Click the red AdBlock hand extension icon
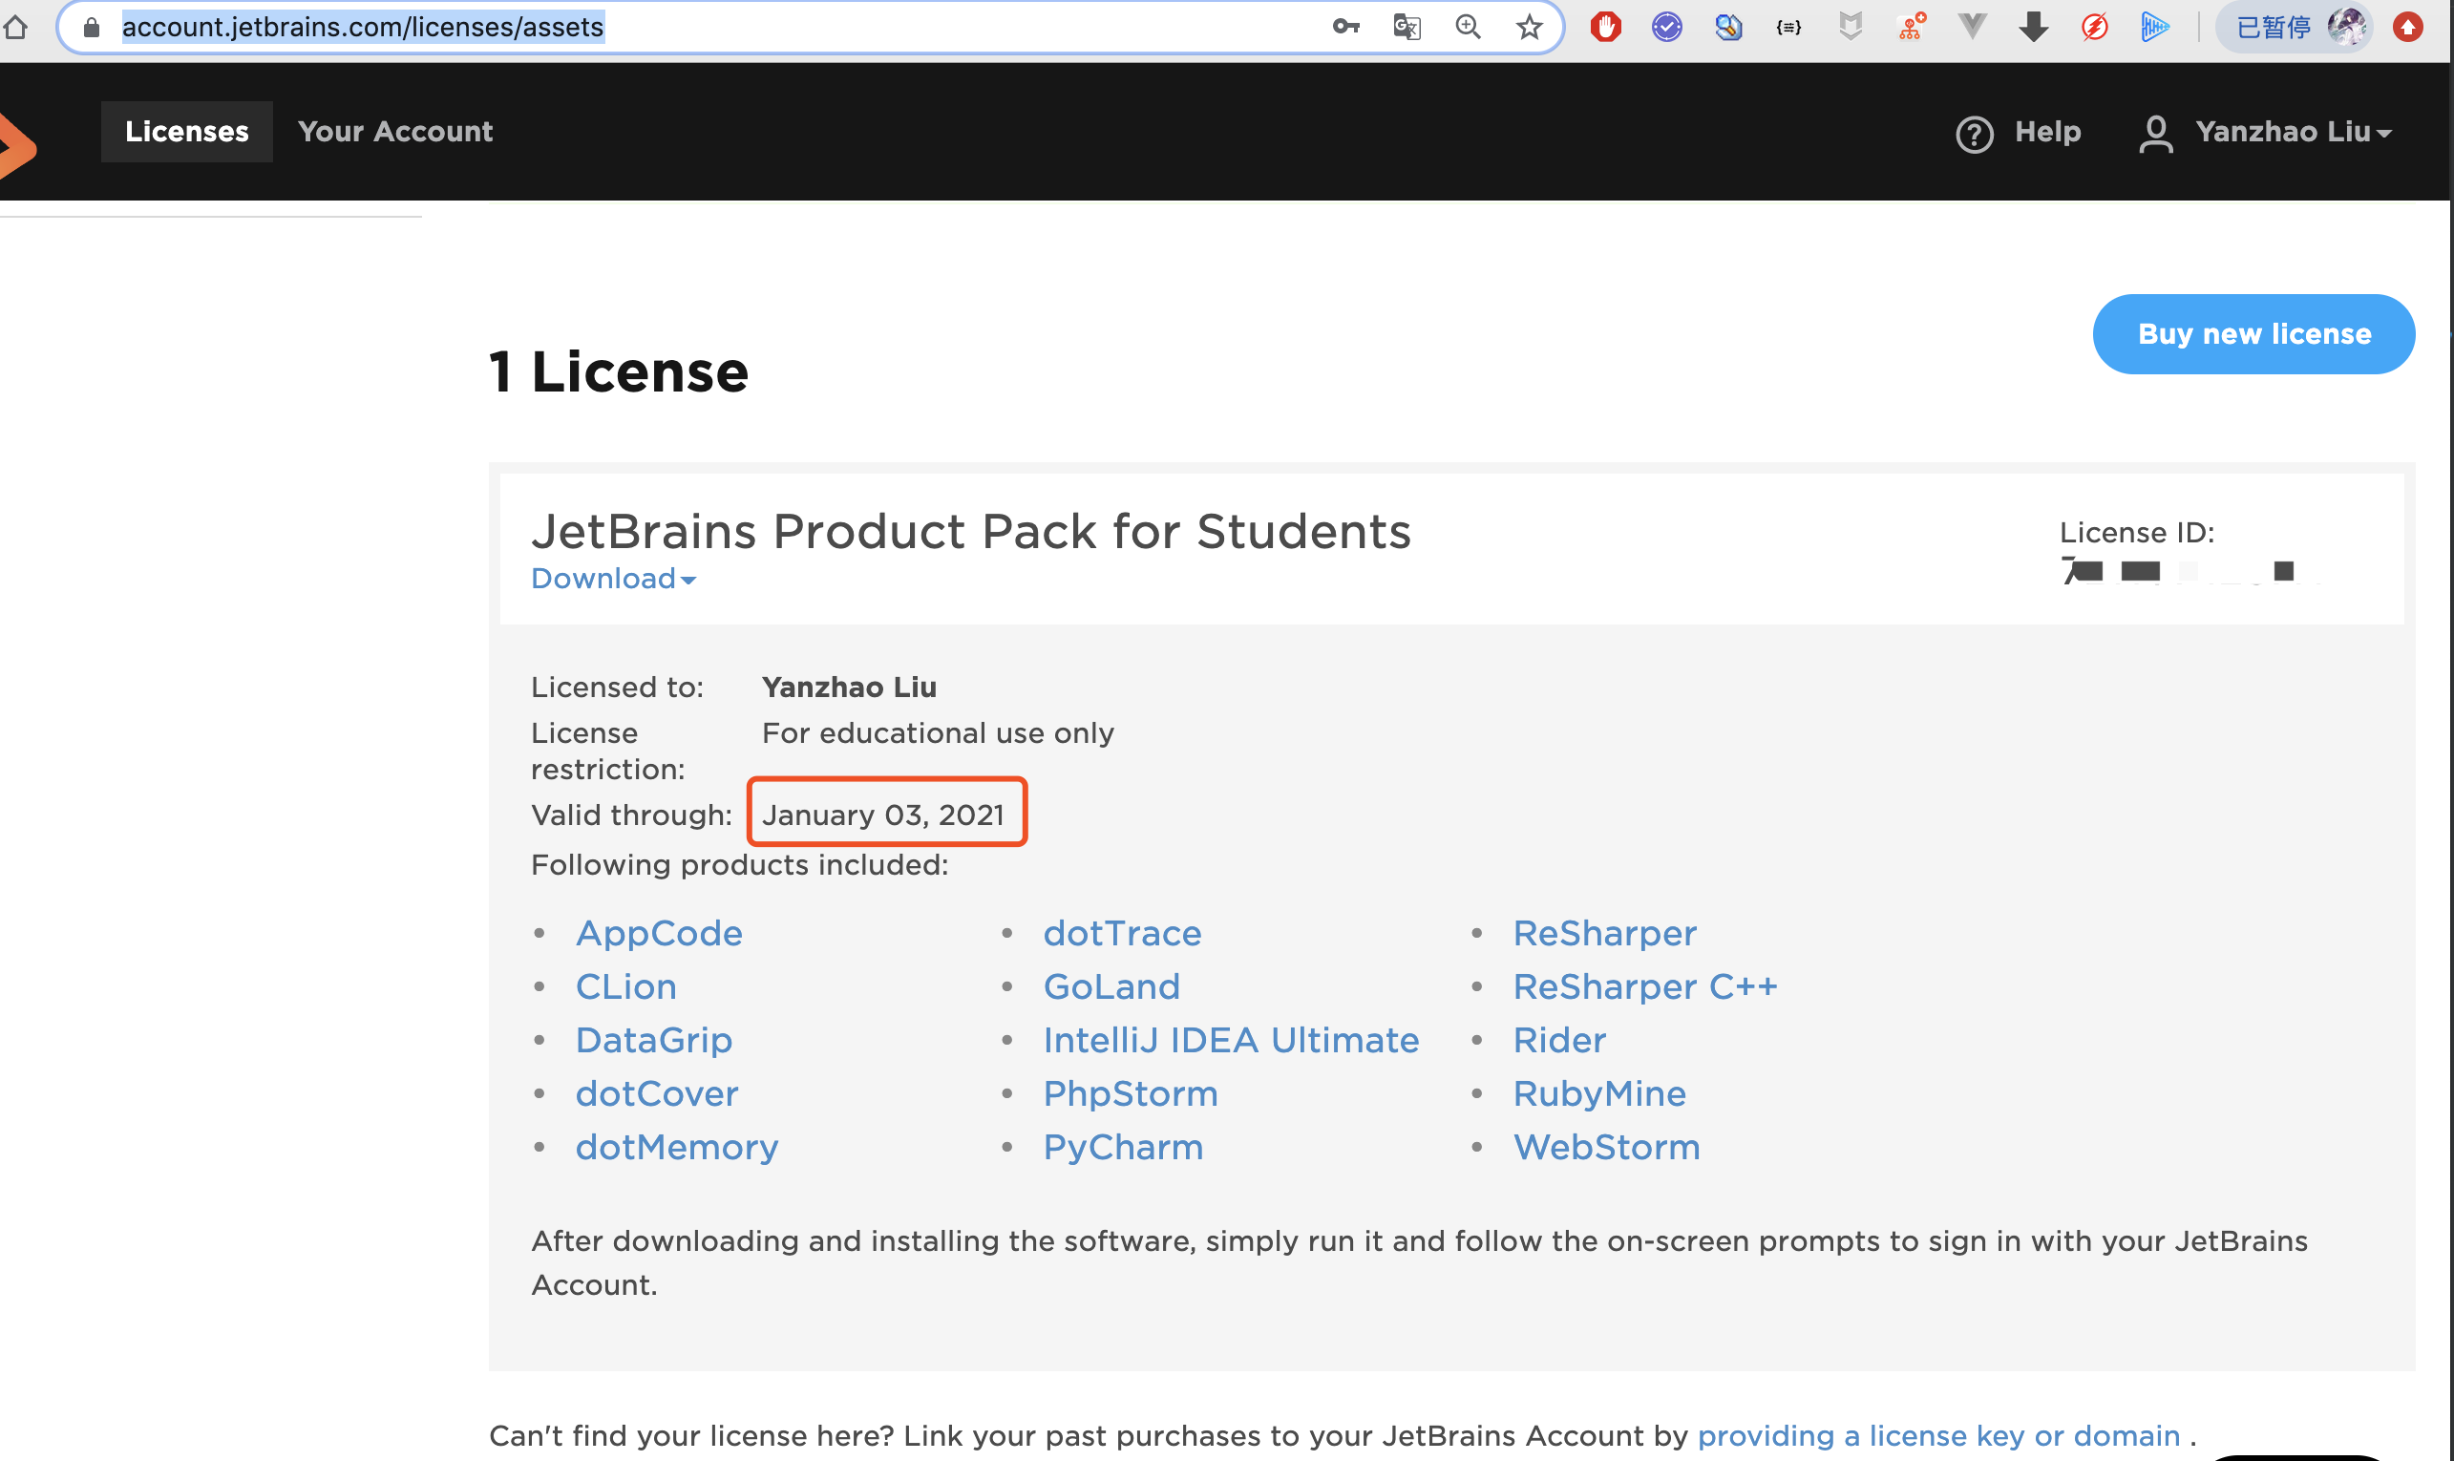 (x=1605, y=27)
